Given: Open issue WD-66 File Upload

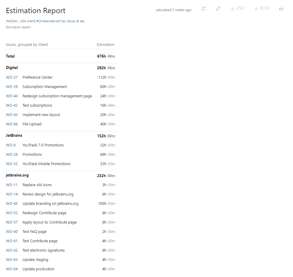Looking at the screenshot, I should tap(12, 124).
